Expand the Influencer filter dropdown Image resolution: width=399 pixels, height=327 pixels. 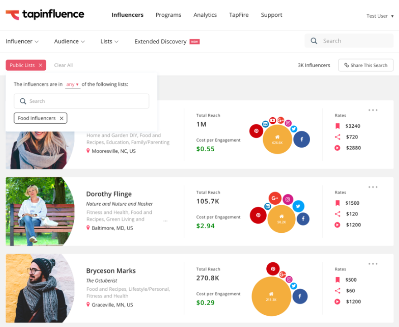22,41
